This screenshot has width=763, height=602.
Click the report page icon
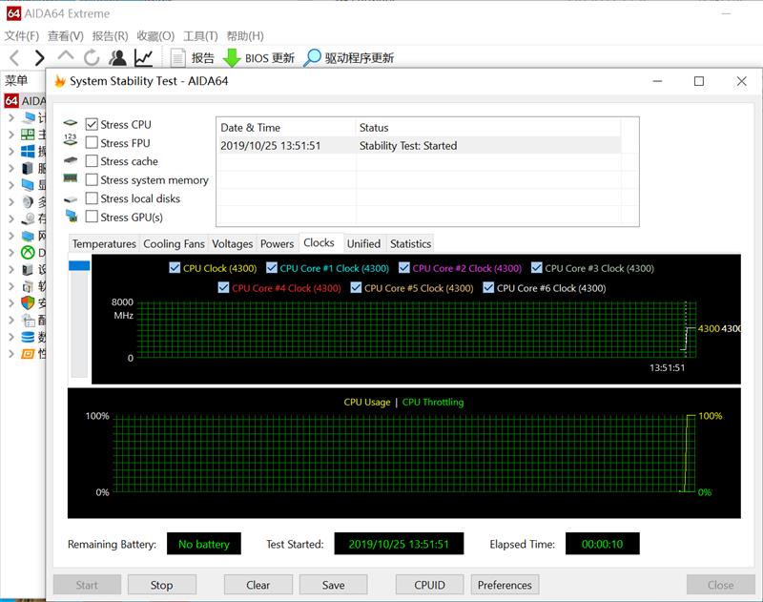tap(177, 58)
